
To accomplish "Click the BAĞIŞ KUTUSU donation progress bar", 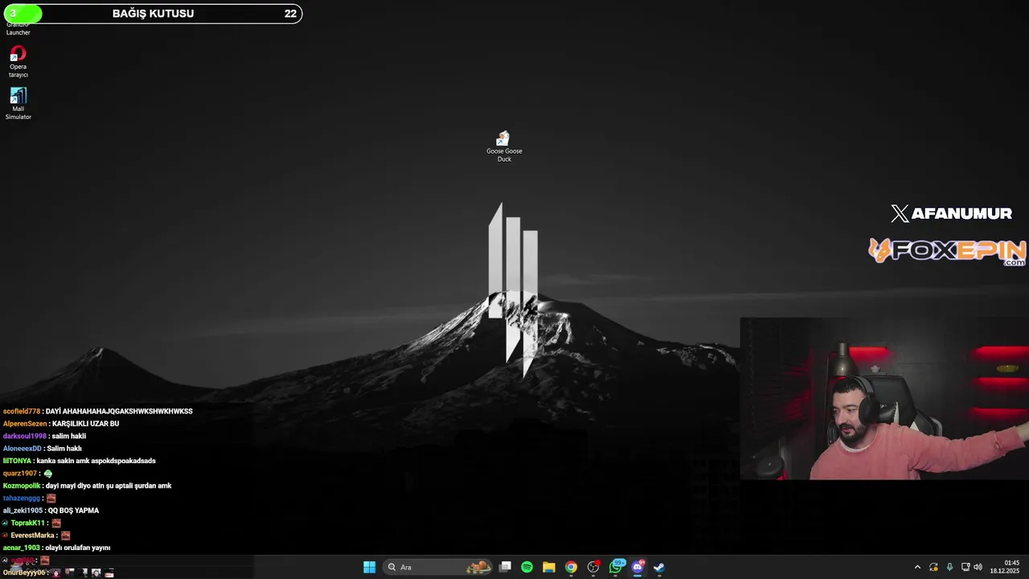I will click(153, 14).
